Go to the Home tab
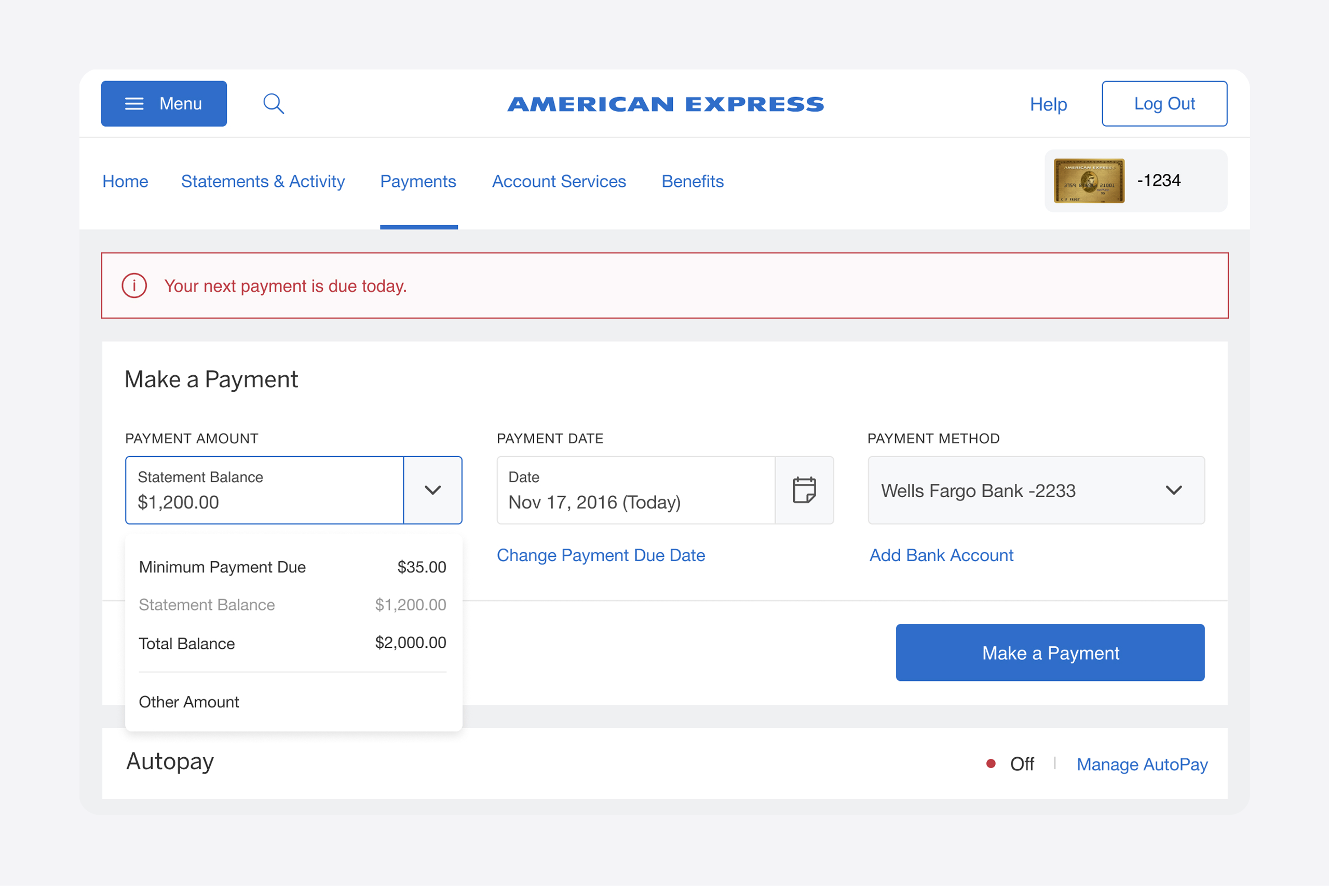 click(x=126, y=181)
